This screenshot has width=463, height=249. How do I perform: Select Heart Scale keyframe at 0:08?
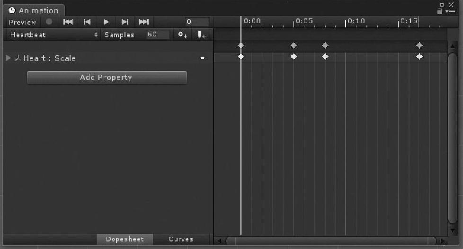coord(325,57)
